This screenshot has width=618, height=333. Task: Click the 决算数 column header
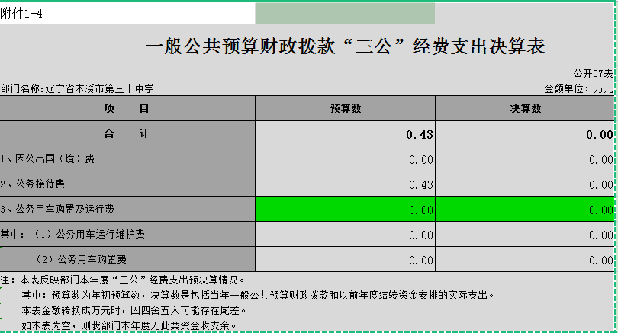click(525, 108)
